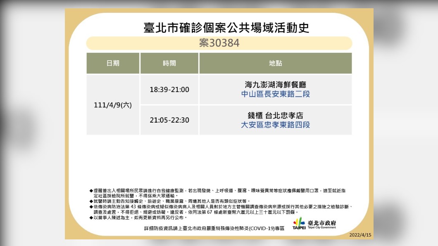Select the case number 案30384

(219, 43)
